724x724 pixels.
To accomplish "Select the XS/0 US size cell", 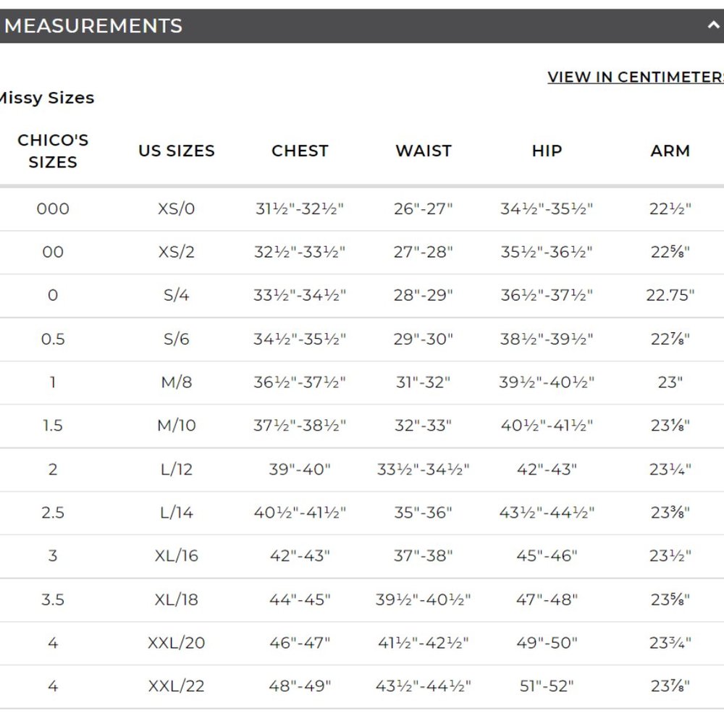I will pyautogui.click(x=177, y=209).
